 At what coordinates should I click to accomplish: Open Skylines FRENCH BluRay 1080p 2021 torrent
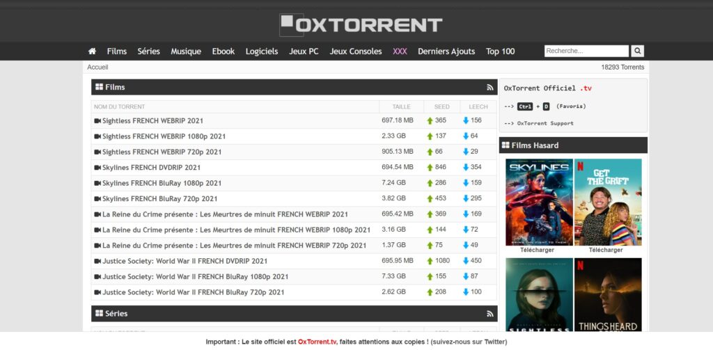pos(162,183)
